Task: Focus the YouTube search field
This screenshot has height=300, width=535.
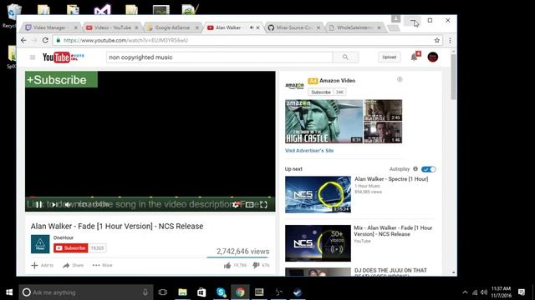Action: [220, 57]
